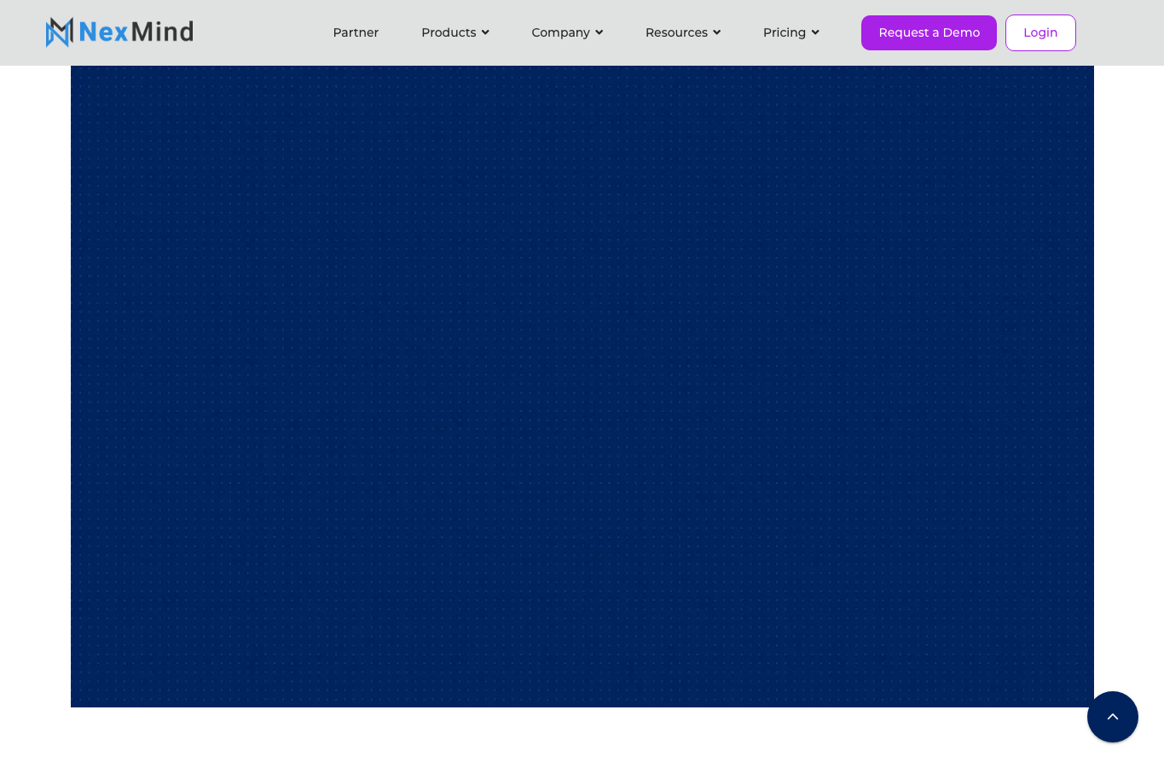
Task: Click the outlined Login button
Action: coord(1040,32)
